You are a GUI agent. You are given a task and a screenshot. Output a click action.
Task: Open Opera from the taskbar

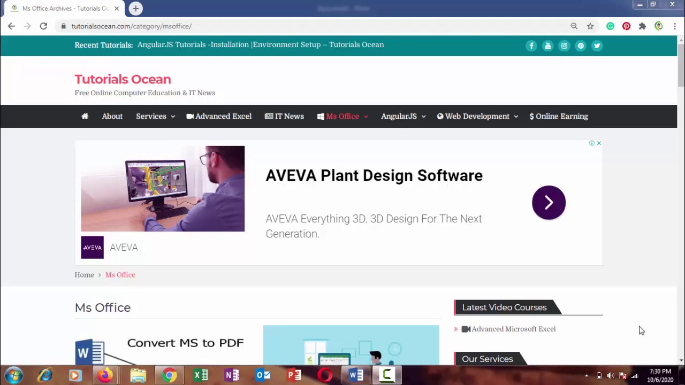click(325, 375)
